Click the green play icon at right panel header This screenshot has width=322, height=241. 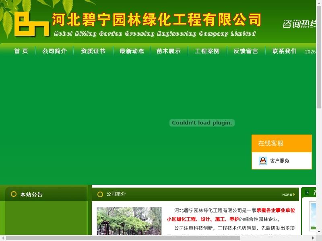[x=307, y=192]
